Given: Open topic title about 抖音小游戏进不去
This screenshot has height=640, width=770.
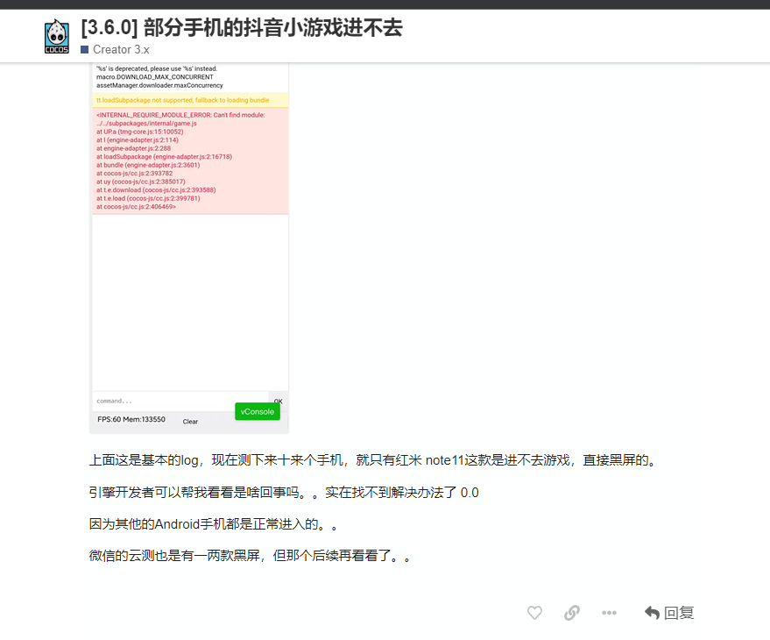Looking at the screenshot, I should pyautogui.click(x=242, y=27).
